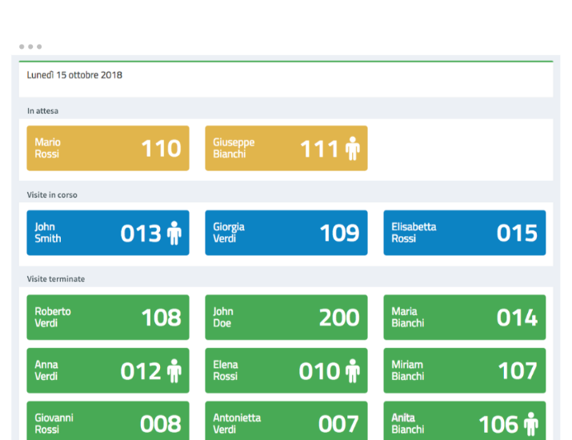The width and height of the screenshot is (572, 440).
Task: Open Antonietta Verdi's card number 007
Action: [x=286, y=422]
